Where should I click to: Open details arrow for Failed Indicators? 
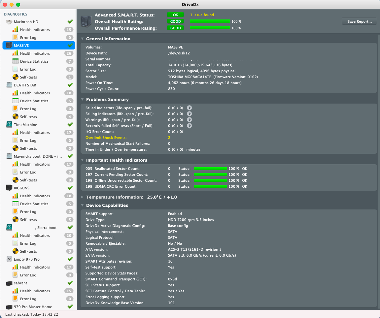pos(189,108)
